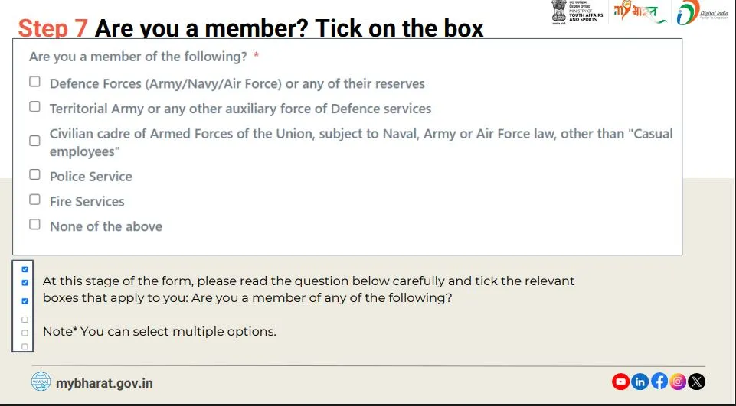
Task: Uncheck the first ticked box in the small illustration
Action: (25, 269)
